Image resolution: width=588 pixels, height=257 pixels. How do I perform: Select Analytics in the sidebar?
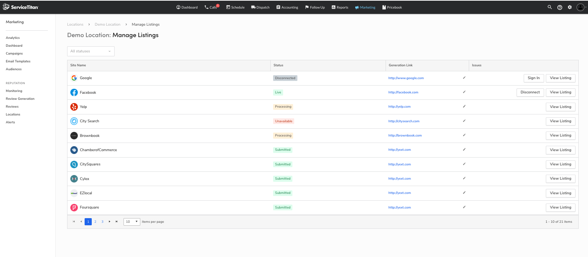coord(13,38)
